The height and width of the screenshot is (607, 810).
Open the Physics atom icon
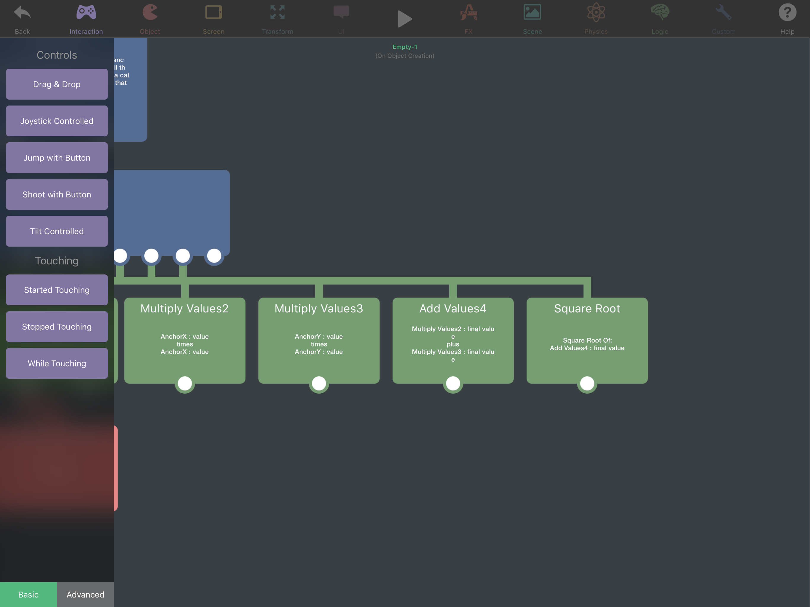pyautogui.click(x=596, y=18)
